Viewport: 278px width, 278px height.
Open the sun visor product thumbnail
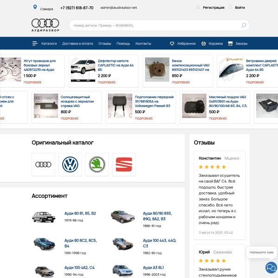[x=46, y=106]
